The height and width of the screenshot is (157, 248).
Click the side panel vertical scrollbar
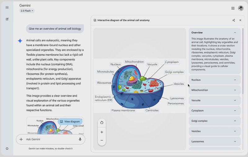point(243,61)
